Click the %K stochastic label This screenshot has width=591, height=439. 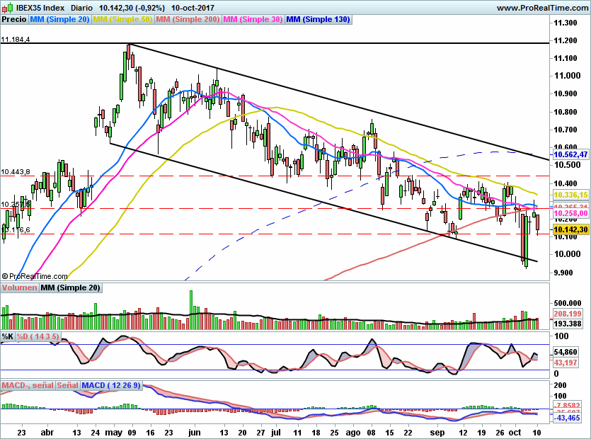pos(8,336)
